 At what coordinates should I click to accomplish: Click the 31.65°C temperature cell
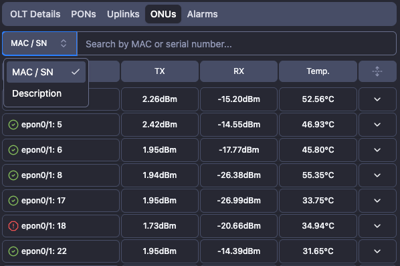click(x=318, y=251)
